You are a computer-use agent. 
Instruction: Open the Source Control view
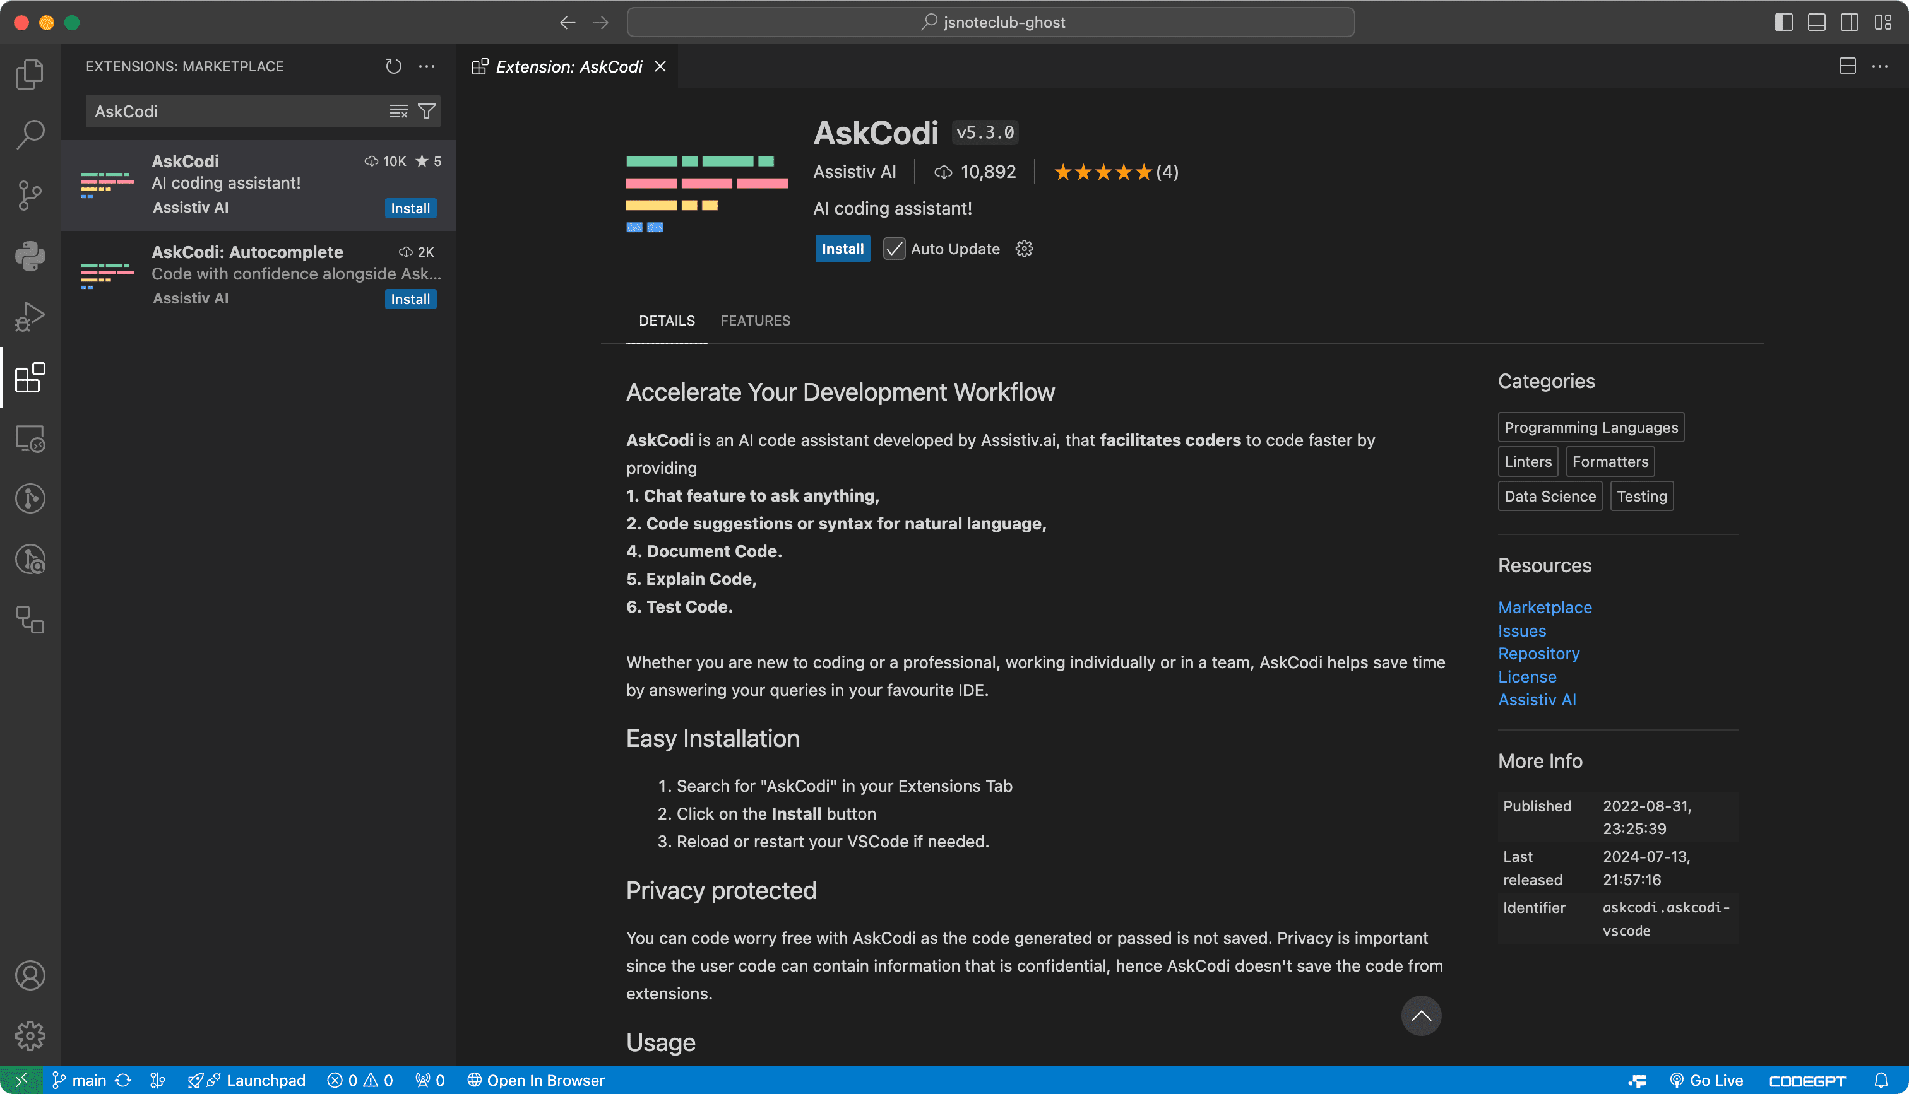(30, 196)
